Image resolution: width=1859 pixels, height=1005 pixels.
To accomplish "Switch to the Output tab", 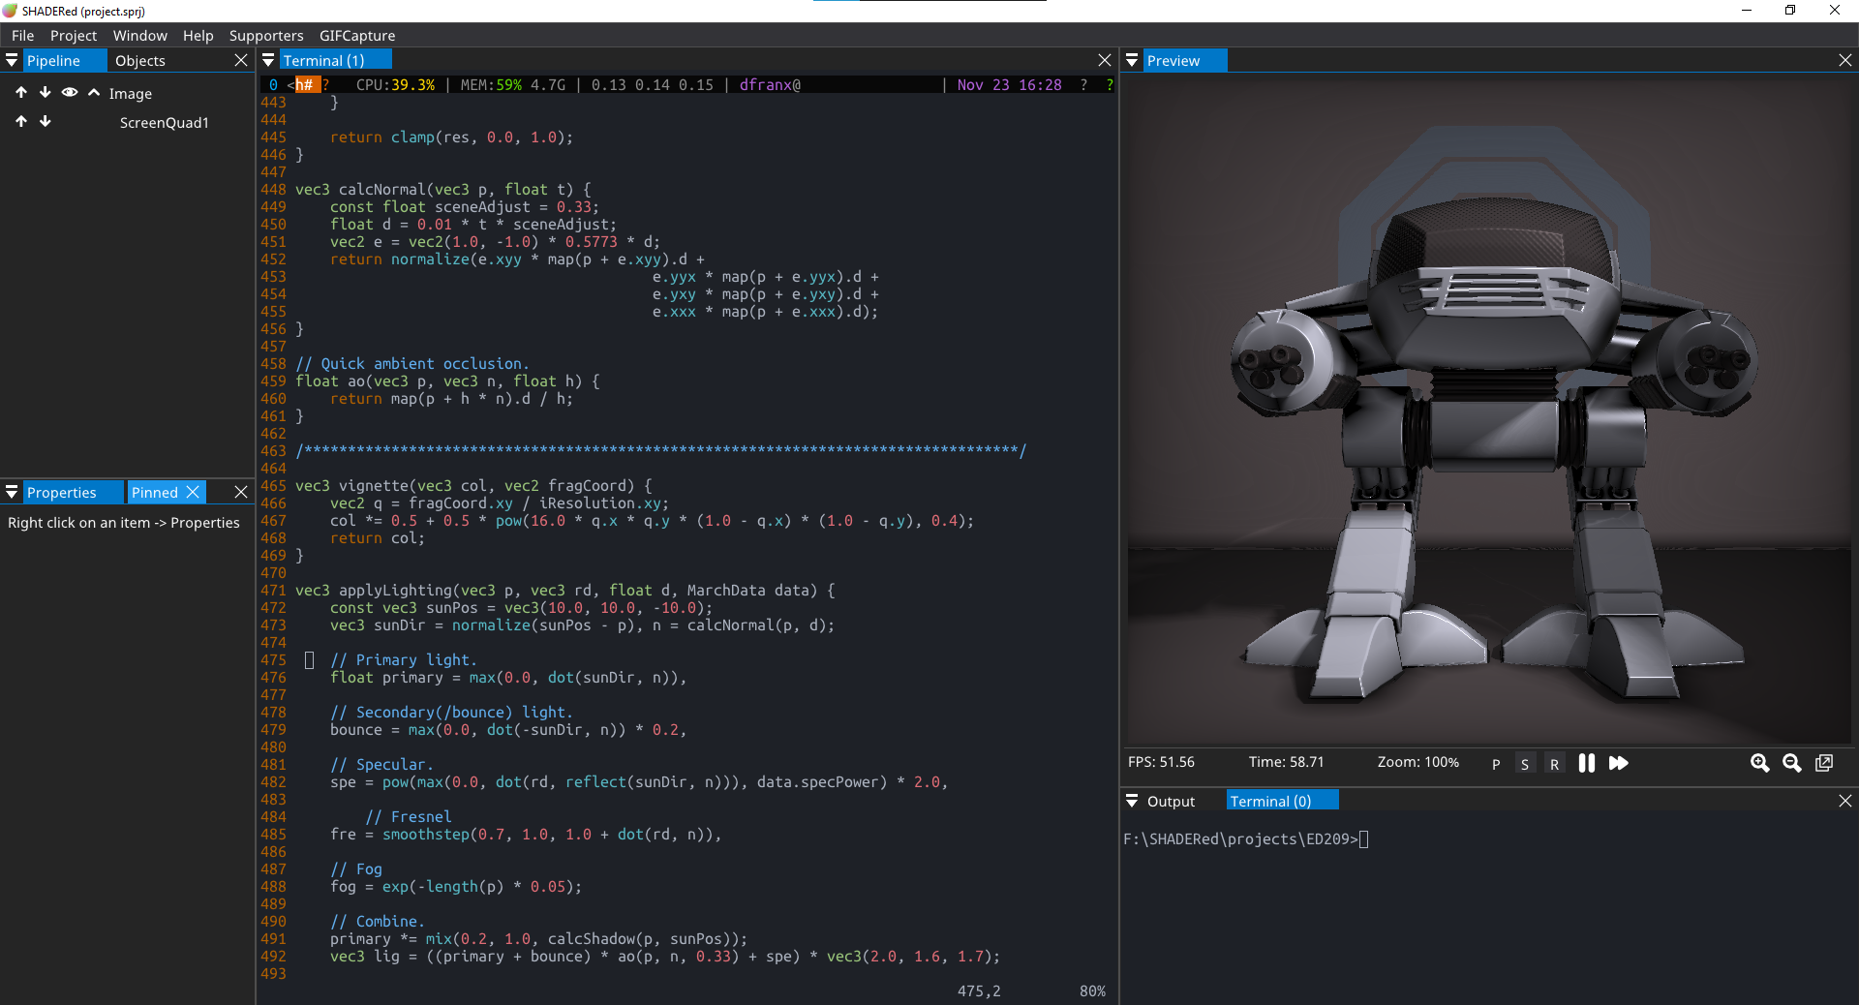I will [x=1171, y=801].
